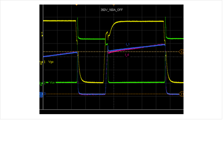Click the trigger level T marker
The height and width of the screenshot is (142, 224).
(42, 34)
